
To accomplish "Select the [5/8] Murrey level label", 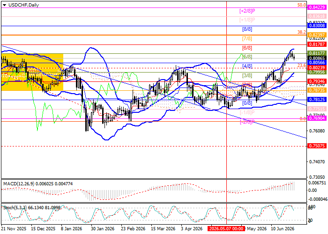I will tap(247, 57).
